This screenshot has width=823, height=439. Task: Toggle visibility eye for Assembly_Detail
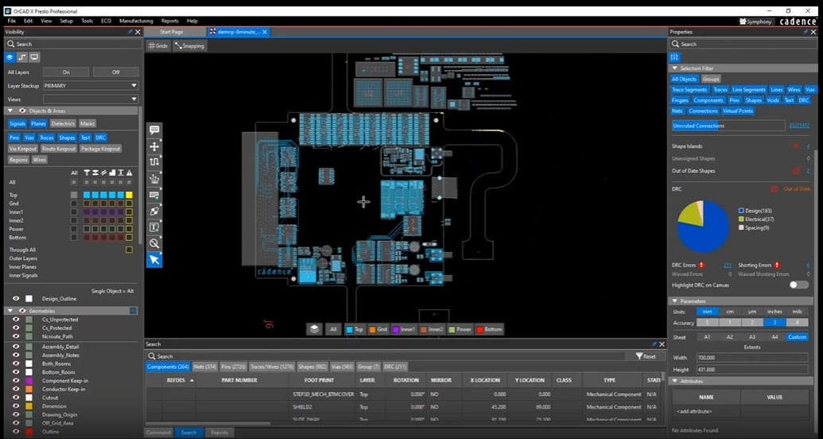coord(16,347)
